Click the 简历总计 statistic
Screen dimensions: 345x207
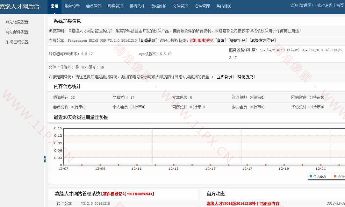click(x=189, y=107)
